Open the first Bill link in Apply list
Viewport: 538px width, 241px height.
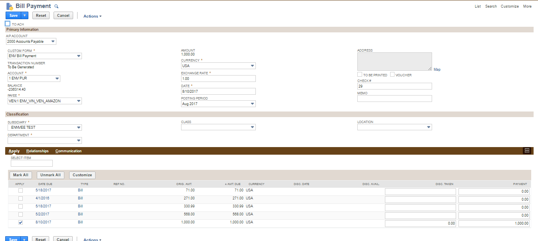[80, 190]
